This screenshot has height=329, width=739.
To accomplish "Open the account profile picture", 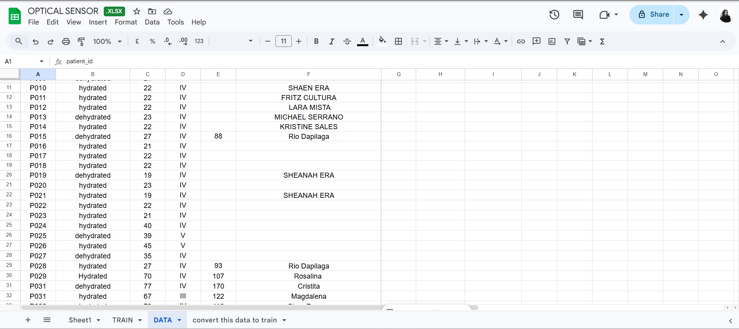I will pos(725,15).
